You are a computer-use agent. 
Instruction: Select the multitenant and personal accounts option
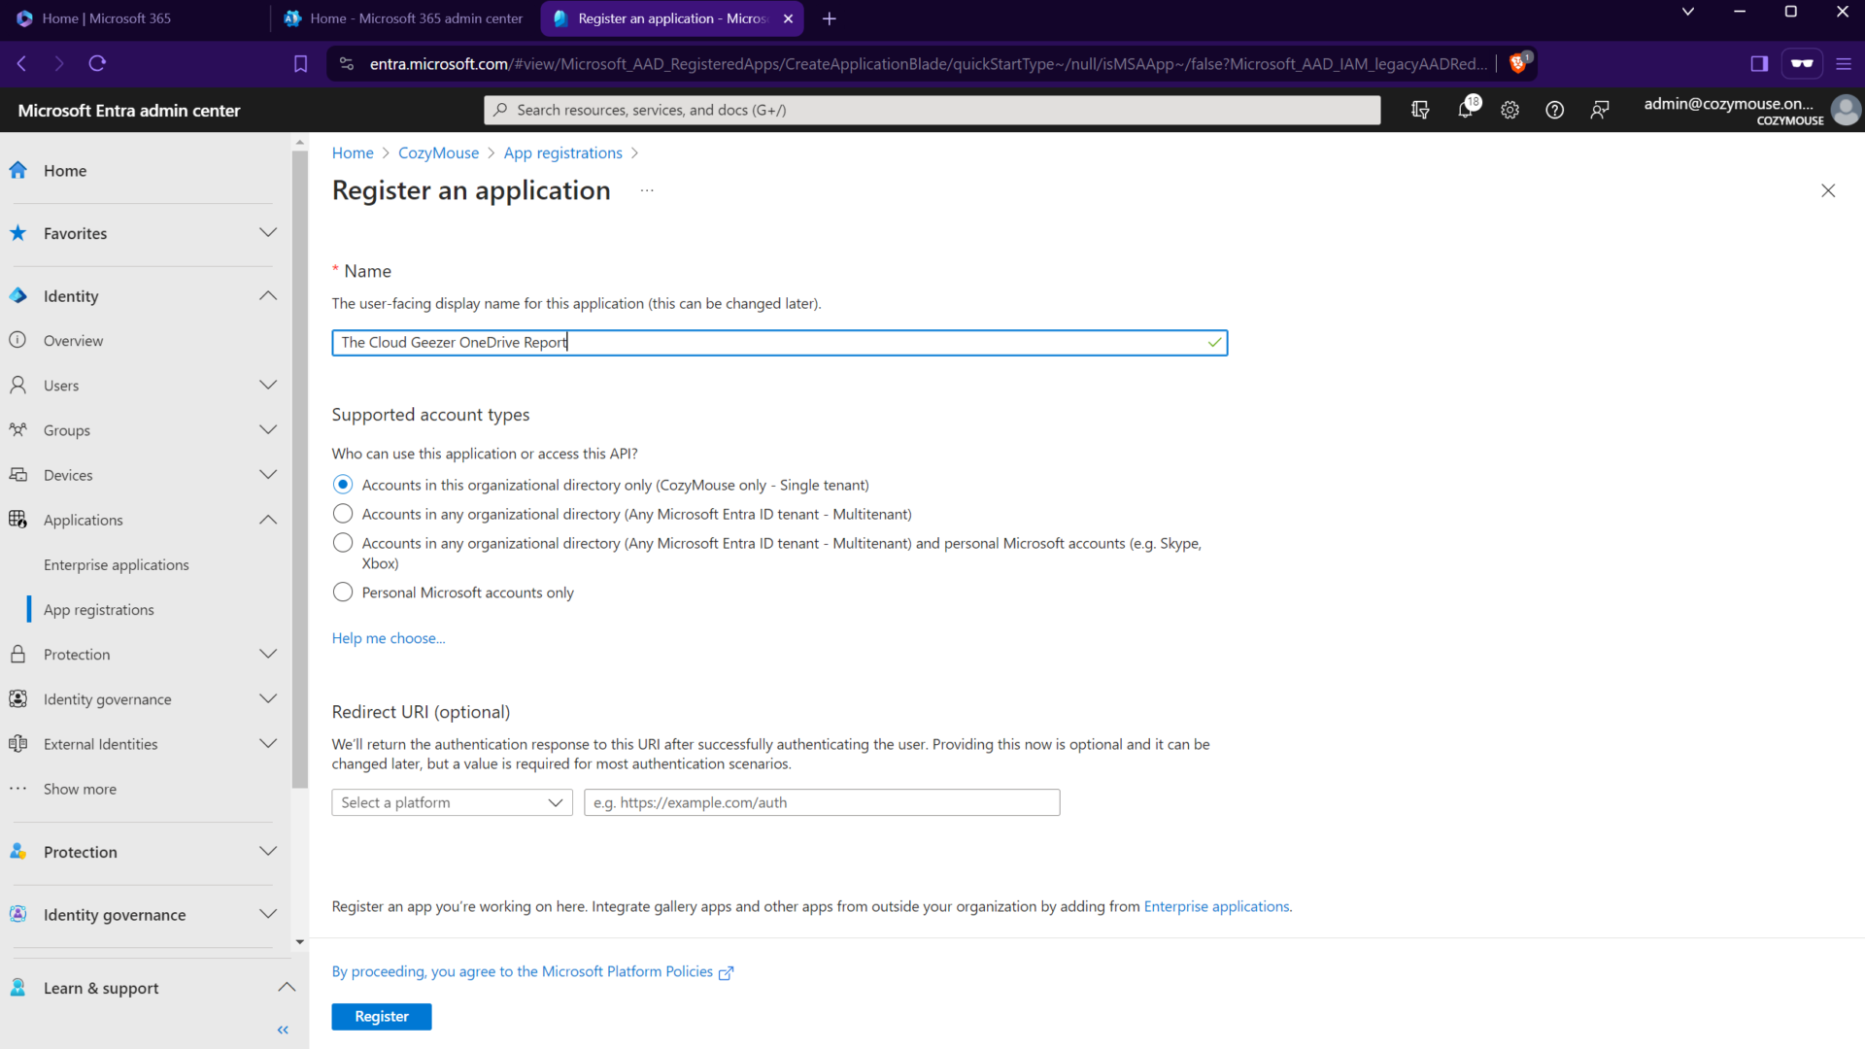[342, 543]
